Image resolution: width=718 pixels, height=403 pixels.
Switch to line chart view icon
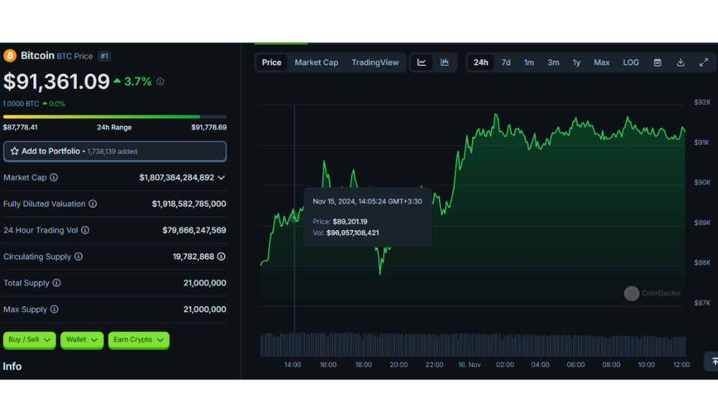tap(421, 62)
